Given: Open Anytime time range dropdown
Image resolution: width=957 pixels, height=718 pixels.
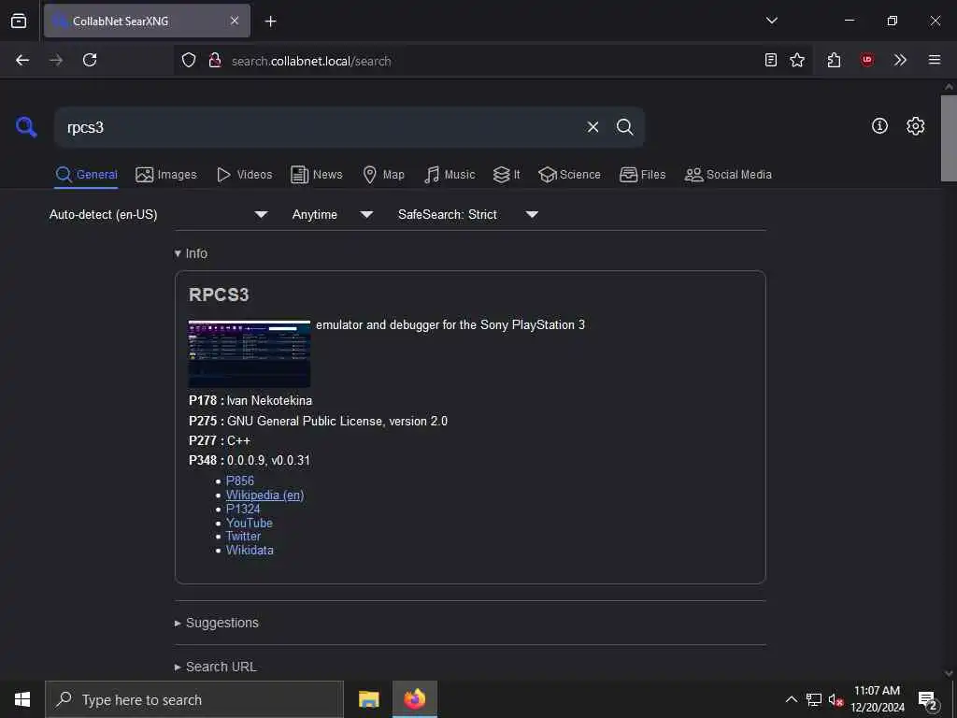Looking at the screenshot, I should coord(332,214).
